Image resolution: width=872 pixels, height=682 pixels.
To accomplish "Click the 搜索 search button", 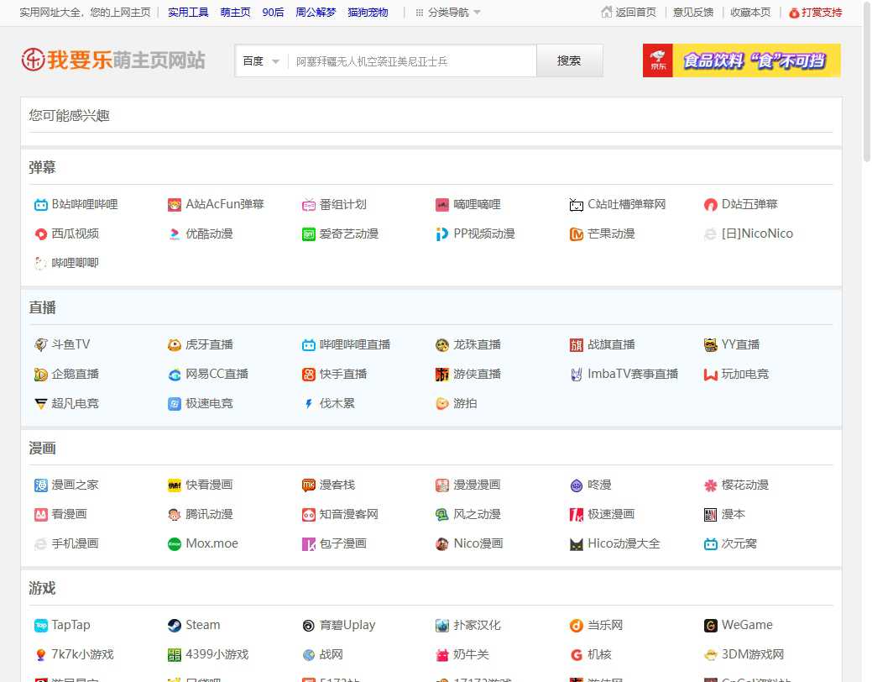I will coord(569,60).
